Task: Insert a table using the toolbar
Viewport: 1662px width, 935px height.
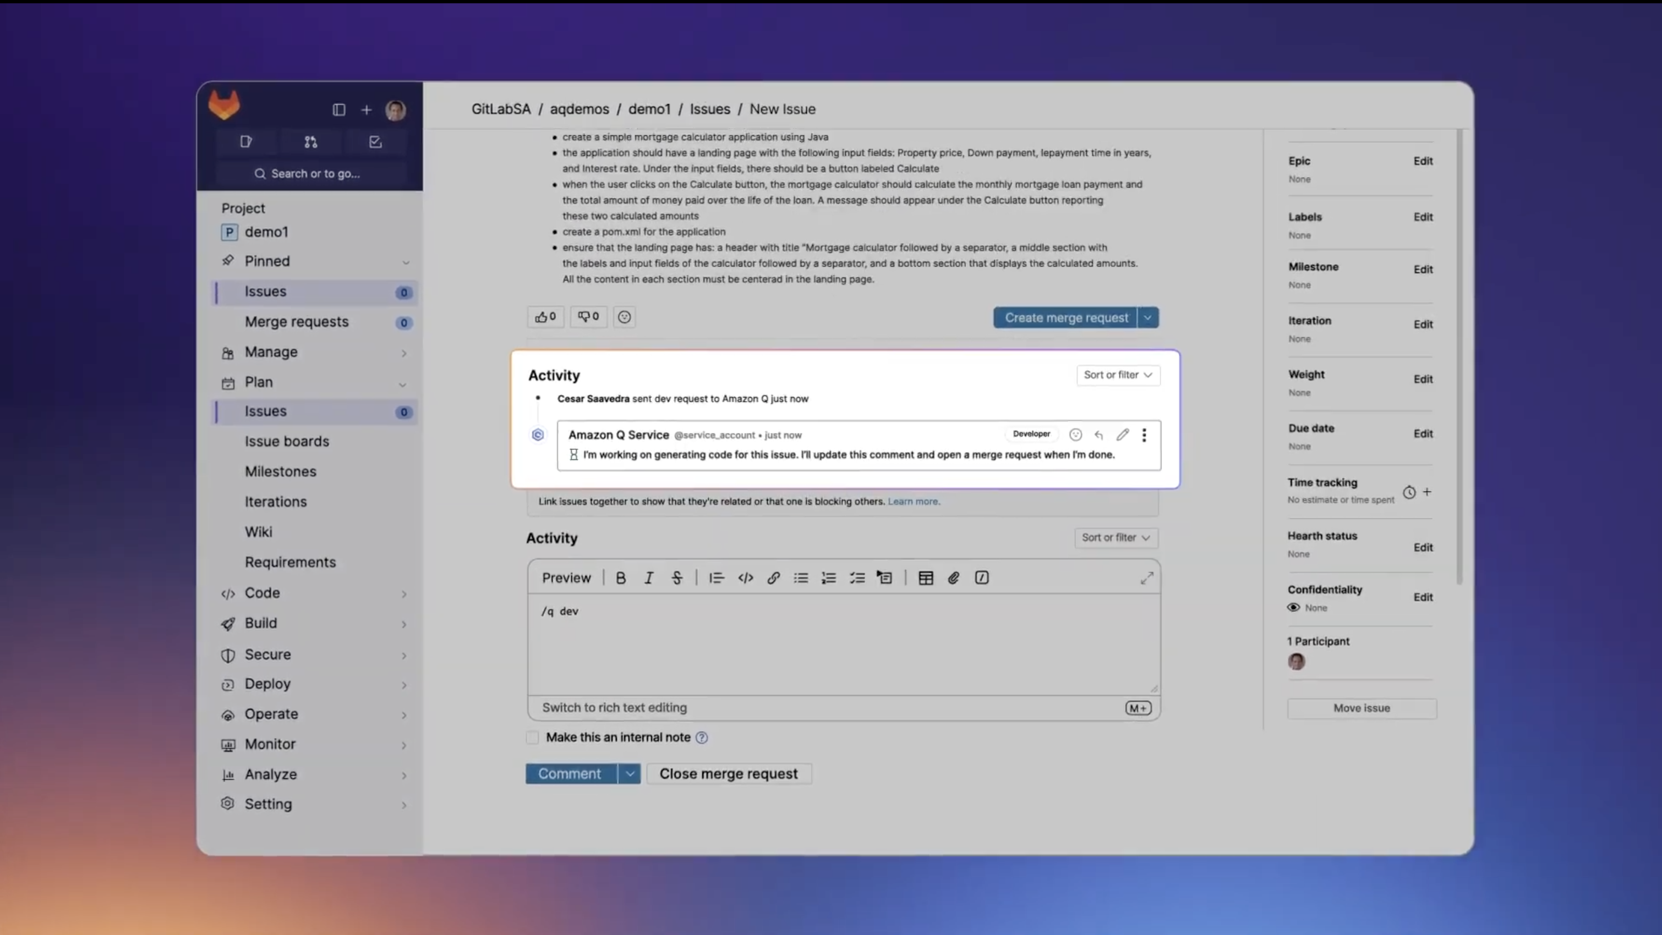Action: coord(925,577)
